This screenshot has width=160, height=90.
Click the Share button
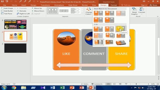pyautogui.click(x=153, y=5)
